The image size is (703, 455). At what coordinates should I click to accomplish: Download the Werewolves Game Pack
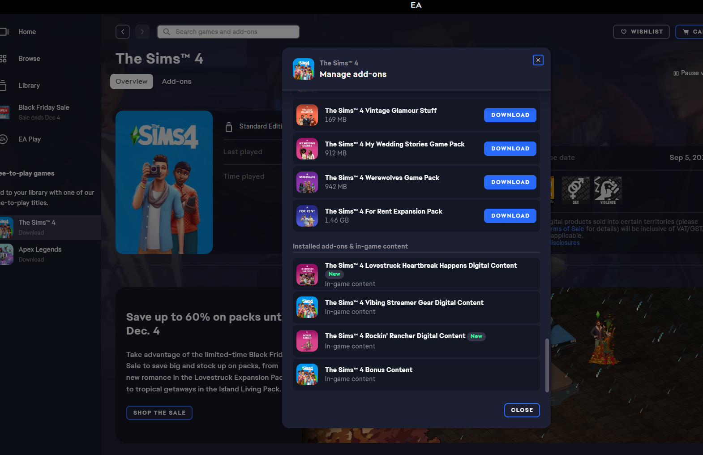[510, 182]
